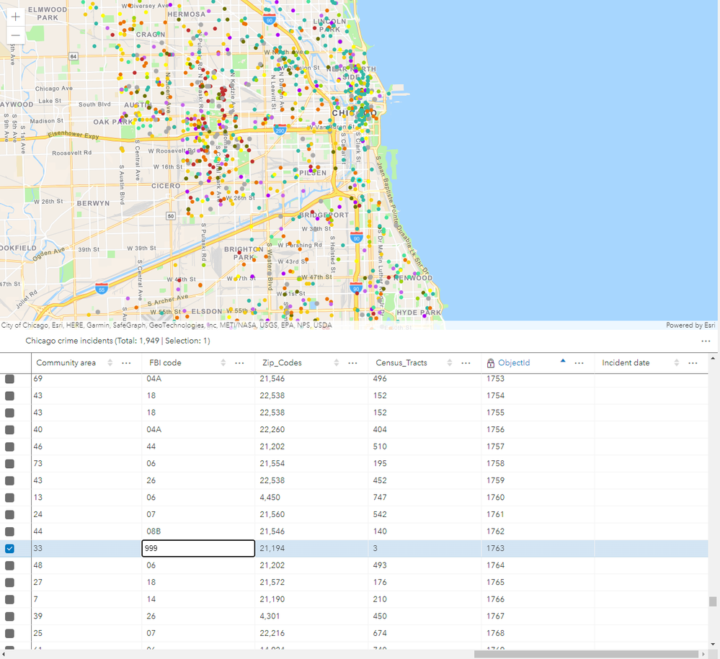The width and height of the screenshot is (720, 659).
Task: Uncheck the selected row 1763 checkbox
Action: point(10,548)
